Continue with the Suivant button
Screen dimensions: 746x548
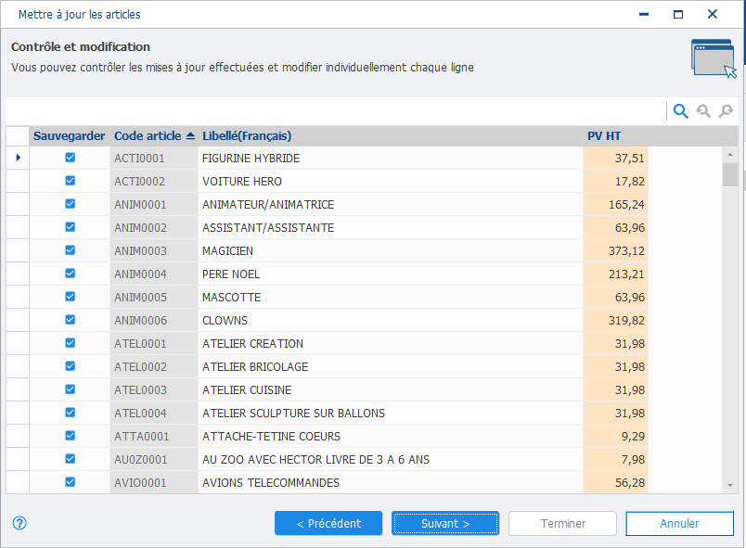445,523
